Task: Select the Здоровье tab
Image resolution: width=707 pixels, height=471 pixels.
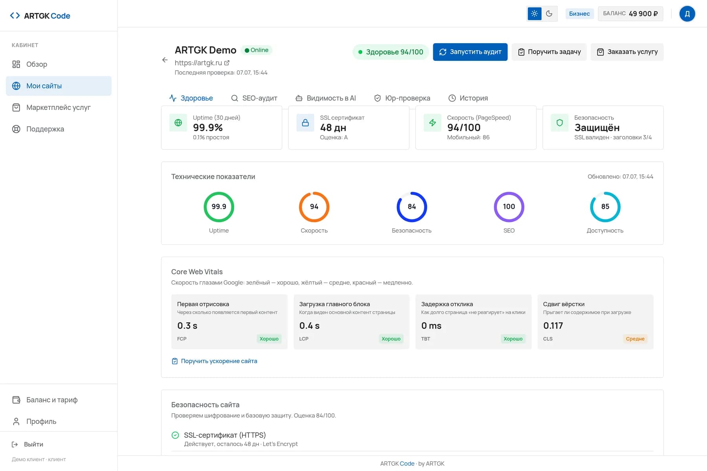Action: [191, 98]
